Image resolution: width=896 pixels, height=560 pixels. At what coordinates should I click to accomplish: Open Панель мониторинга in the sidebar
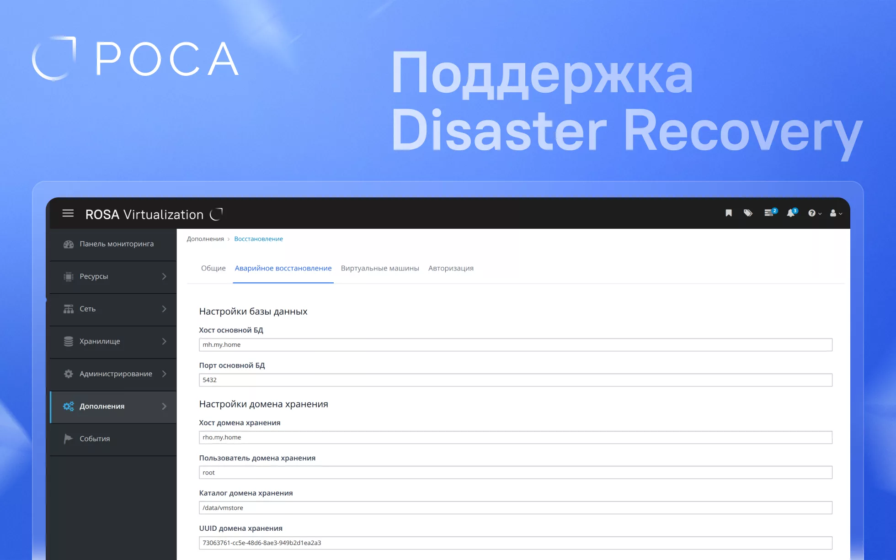[x=116, y=244]
